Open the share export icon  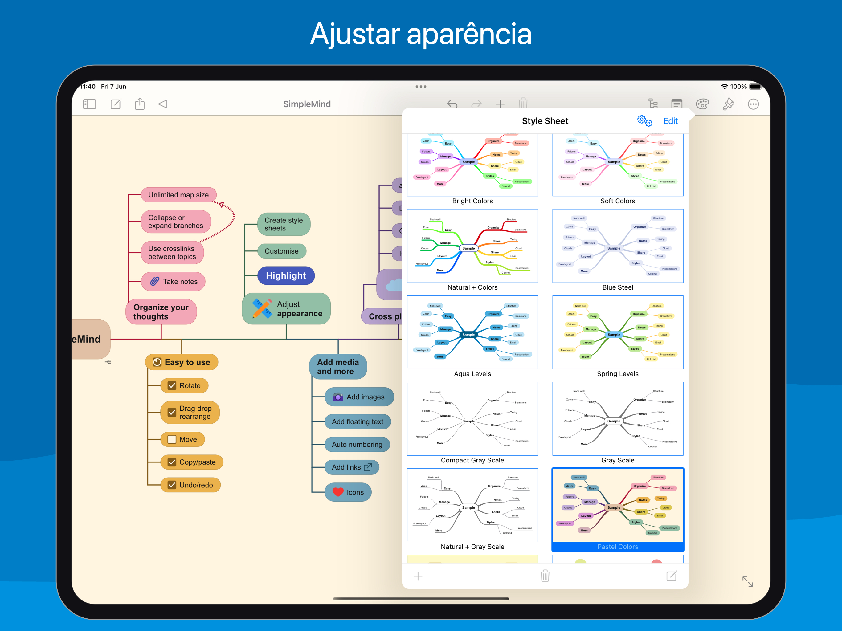140,104
